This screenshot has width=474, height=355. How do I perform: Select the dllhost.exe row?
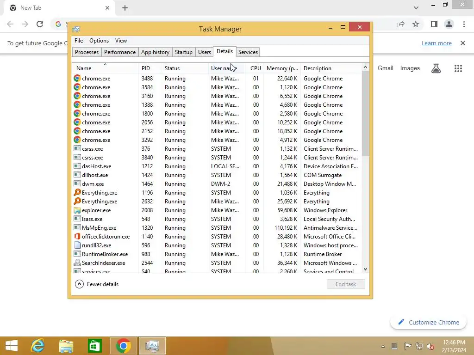[x=217, y=175]
